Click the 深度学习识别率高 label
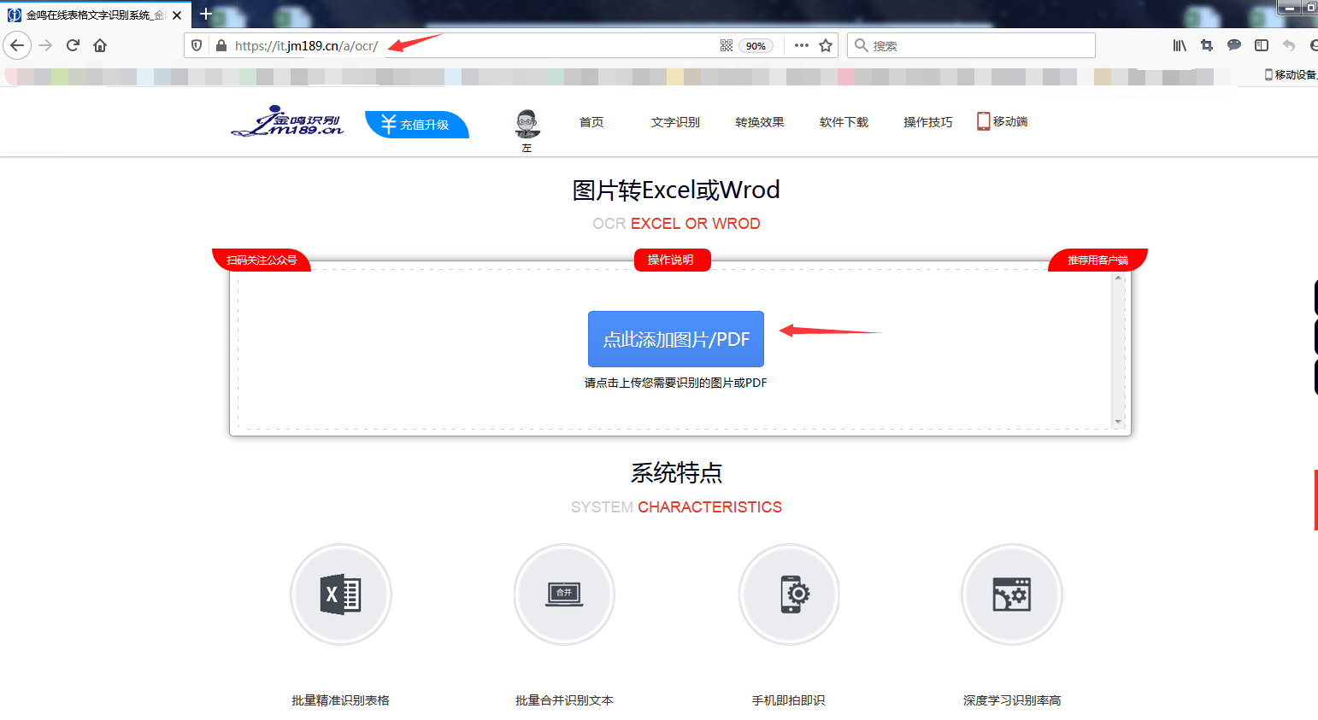Image resolution: width=1318 pixels, height=720 pixels. click(x=1012, y=700)
